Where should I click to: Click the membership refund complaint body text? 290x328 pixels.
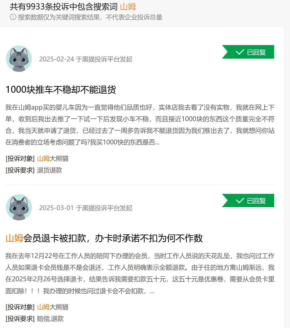click(140, 274)
